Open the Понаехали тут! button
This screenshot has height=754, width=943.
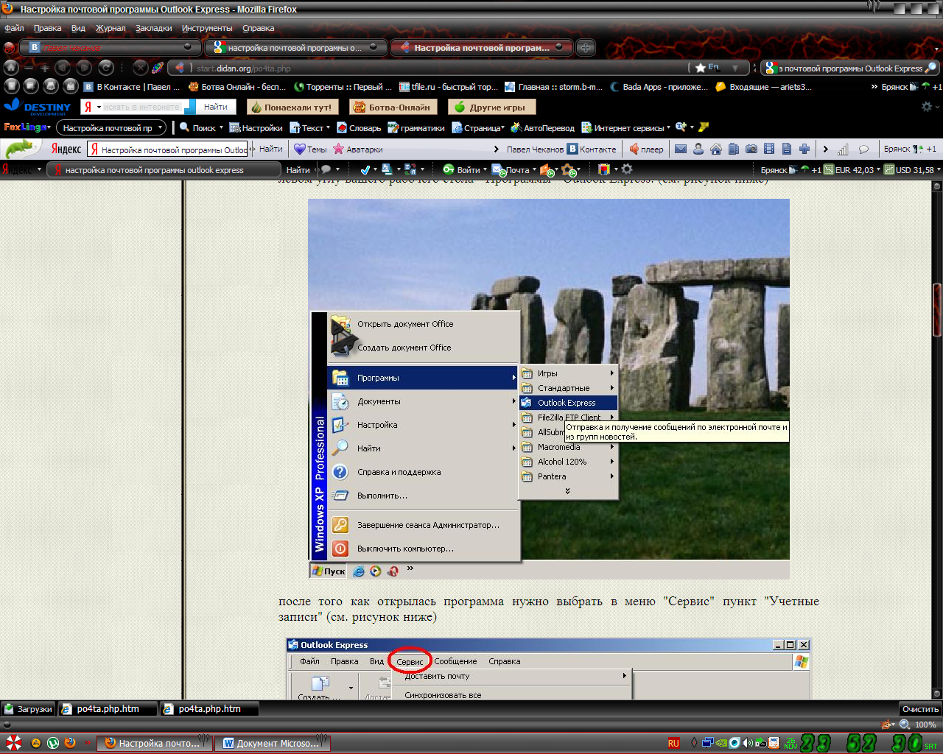[292, 107]
